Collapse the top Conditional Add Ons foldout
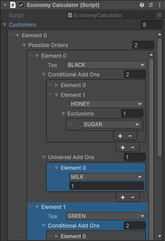 [44, 75]
